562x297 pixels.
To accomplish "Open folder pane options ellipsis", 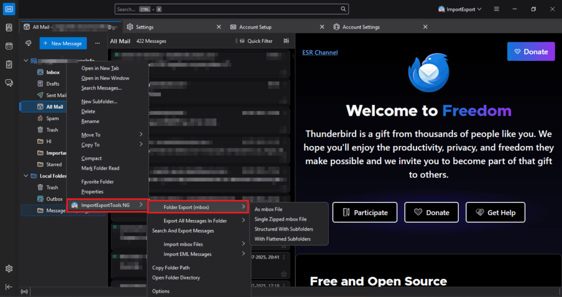I will pos(98,43).
